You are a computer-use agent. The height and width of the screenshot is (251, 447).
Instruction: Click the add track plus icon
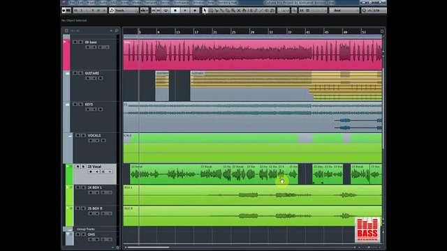click(111, 31)
